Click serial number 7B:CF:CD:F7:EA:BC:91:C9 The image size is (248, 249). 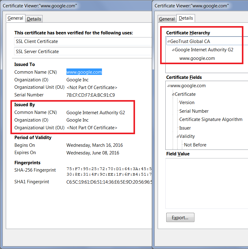91,95
